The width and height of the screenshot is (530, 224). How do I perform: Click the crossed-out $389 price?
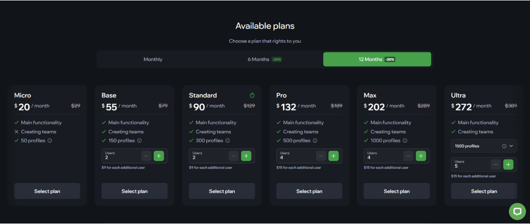(x=511, y=106)
